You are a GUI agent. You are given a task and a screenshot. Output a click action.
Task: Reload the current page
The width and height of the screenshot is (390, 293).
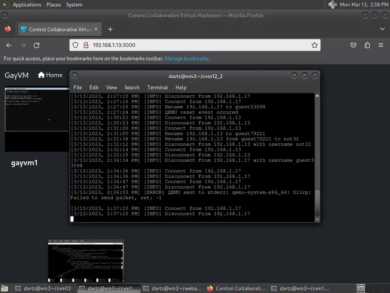(x=37, y=45)
